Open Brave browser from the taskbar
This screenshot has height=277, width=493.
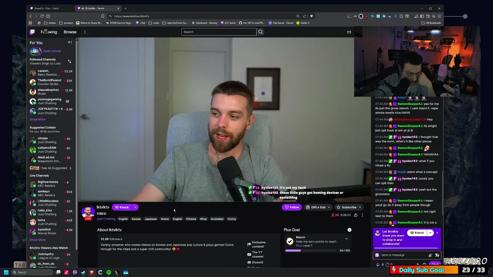click(x=92, y=272)
